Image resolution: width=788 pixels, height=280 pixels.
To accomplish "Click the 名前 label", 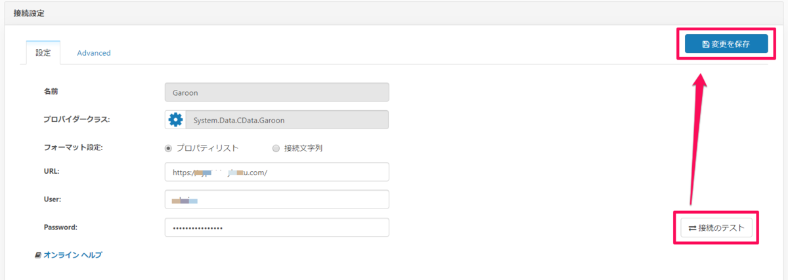I will click(x=52, y=90).
